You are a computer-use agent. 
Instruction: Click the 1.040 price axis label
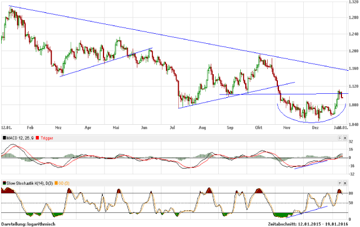point(352,124)
